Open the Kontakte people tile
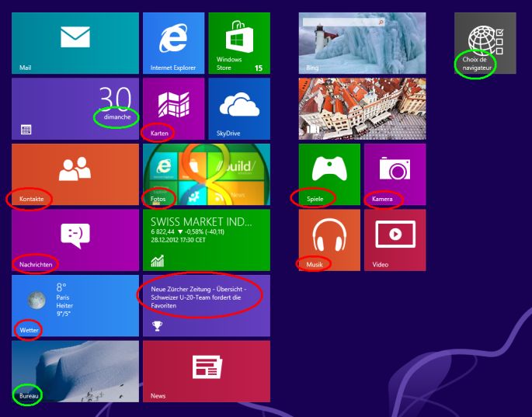Screen dimensions: 532x417 [75, 175]
